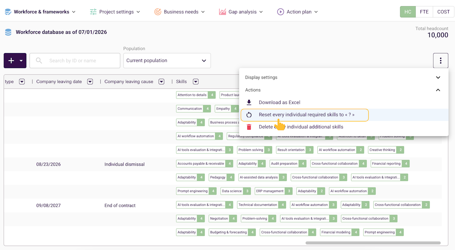Expand the Display settings section

[343, 77]
